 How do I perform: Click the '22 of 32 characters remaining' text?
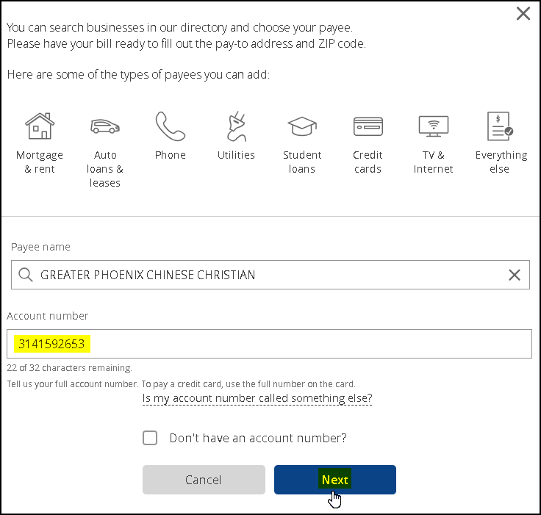[69, 368]
